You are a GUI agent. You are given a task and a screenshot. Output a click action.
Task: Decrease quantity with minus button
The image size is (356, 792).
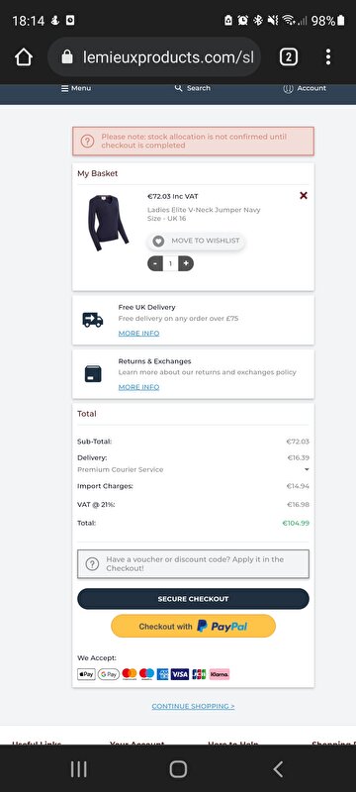(155, 263)
